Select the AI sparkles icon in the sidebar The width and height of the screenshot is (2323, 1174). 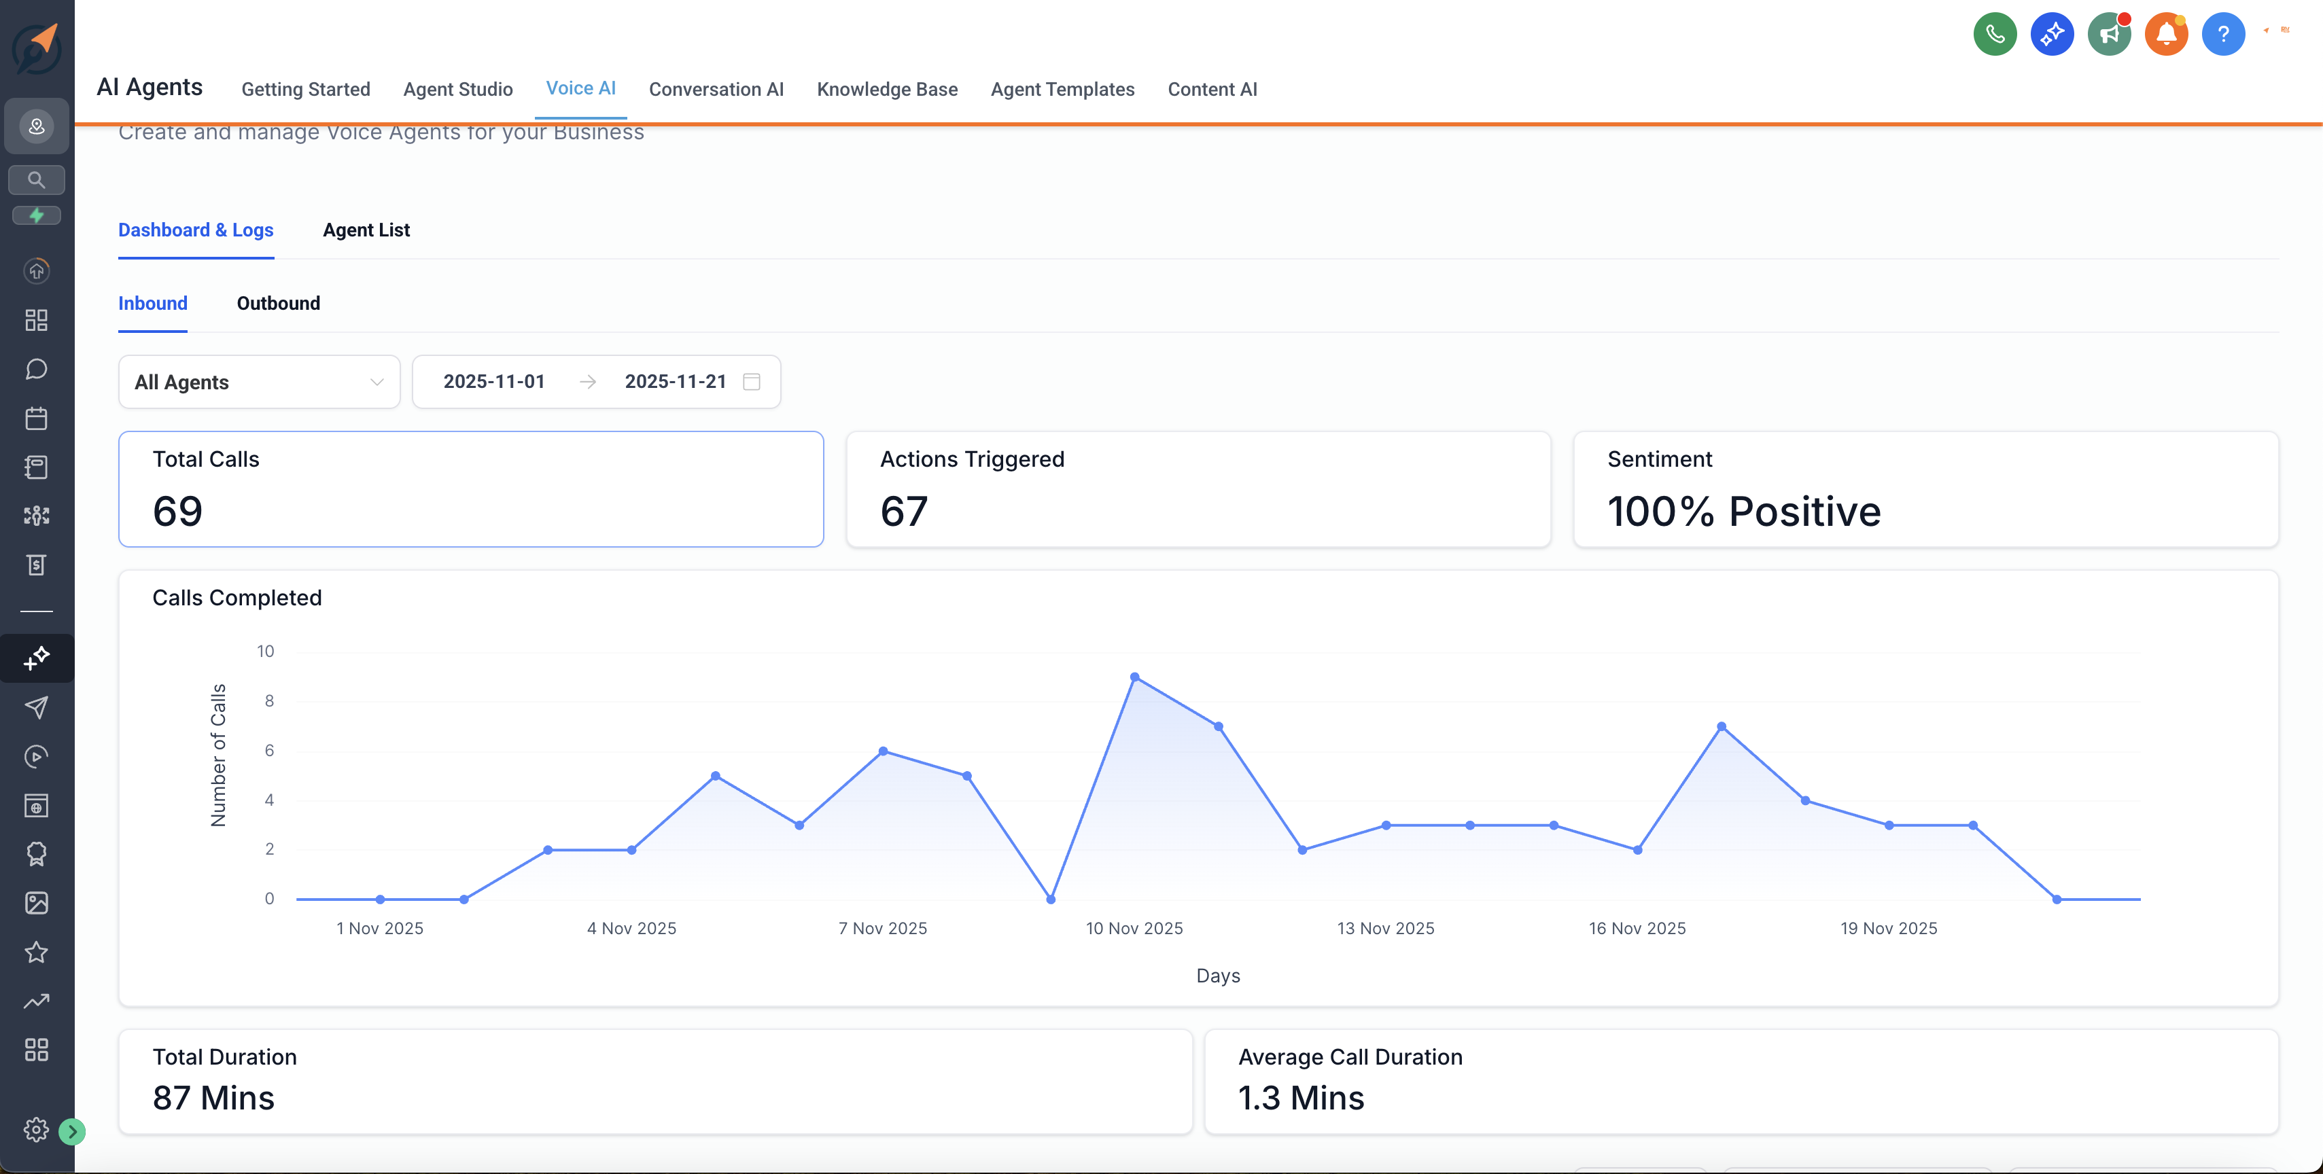coord(36,658)
